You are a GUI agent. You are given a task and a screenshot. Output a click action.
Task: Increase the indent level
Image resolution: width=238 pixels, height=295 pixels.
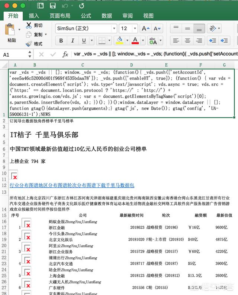click(x=224, y=40)
